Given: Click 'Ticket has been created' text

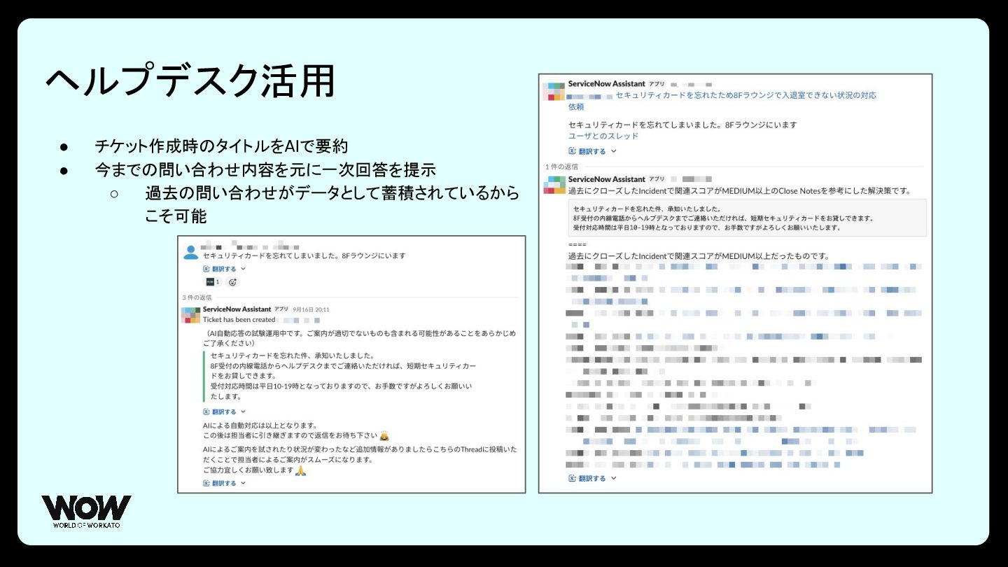Looking at the screenshot, I should tap(239, 320).
